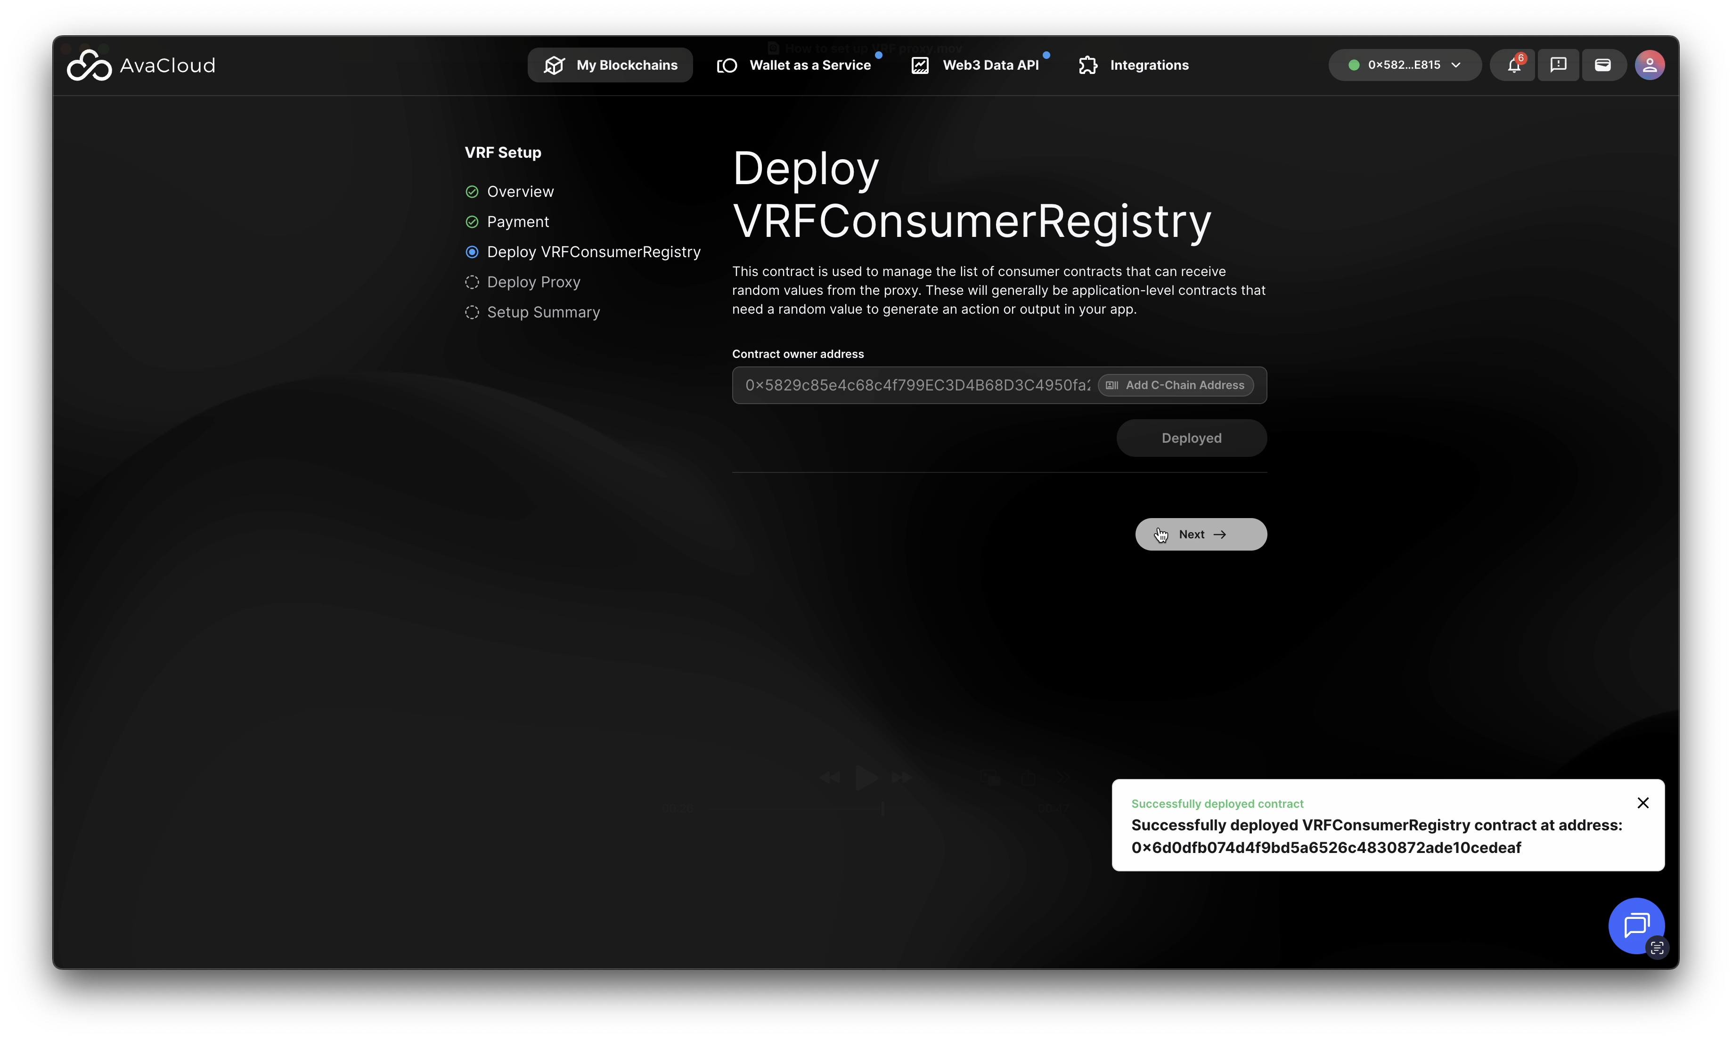Go to the Setup Summary step

(x=543, y=312)
